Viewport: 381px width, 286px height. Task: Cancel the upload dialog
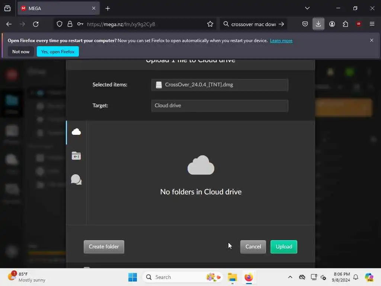[253, 247]
